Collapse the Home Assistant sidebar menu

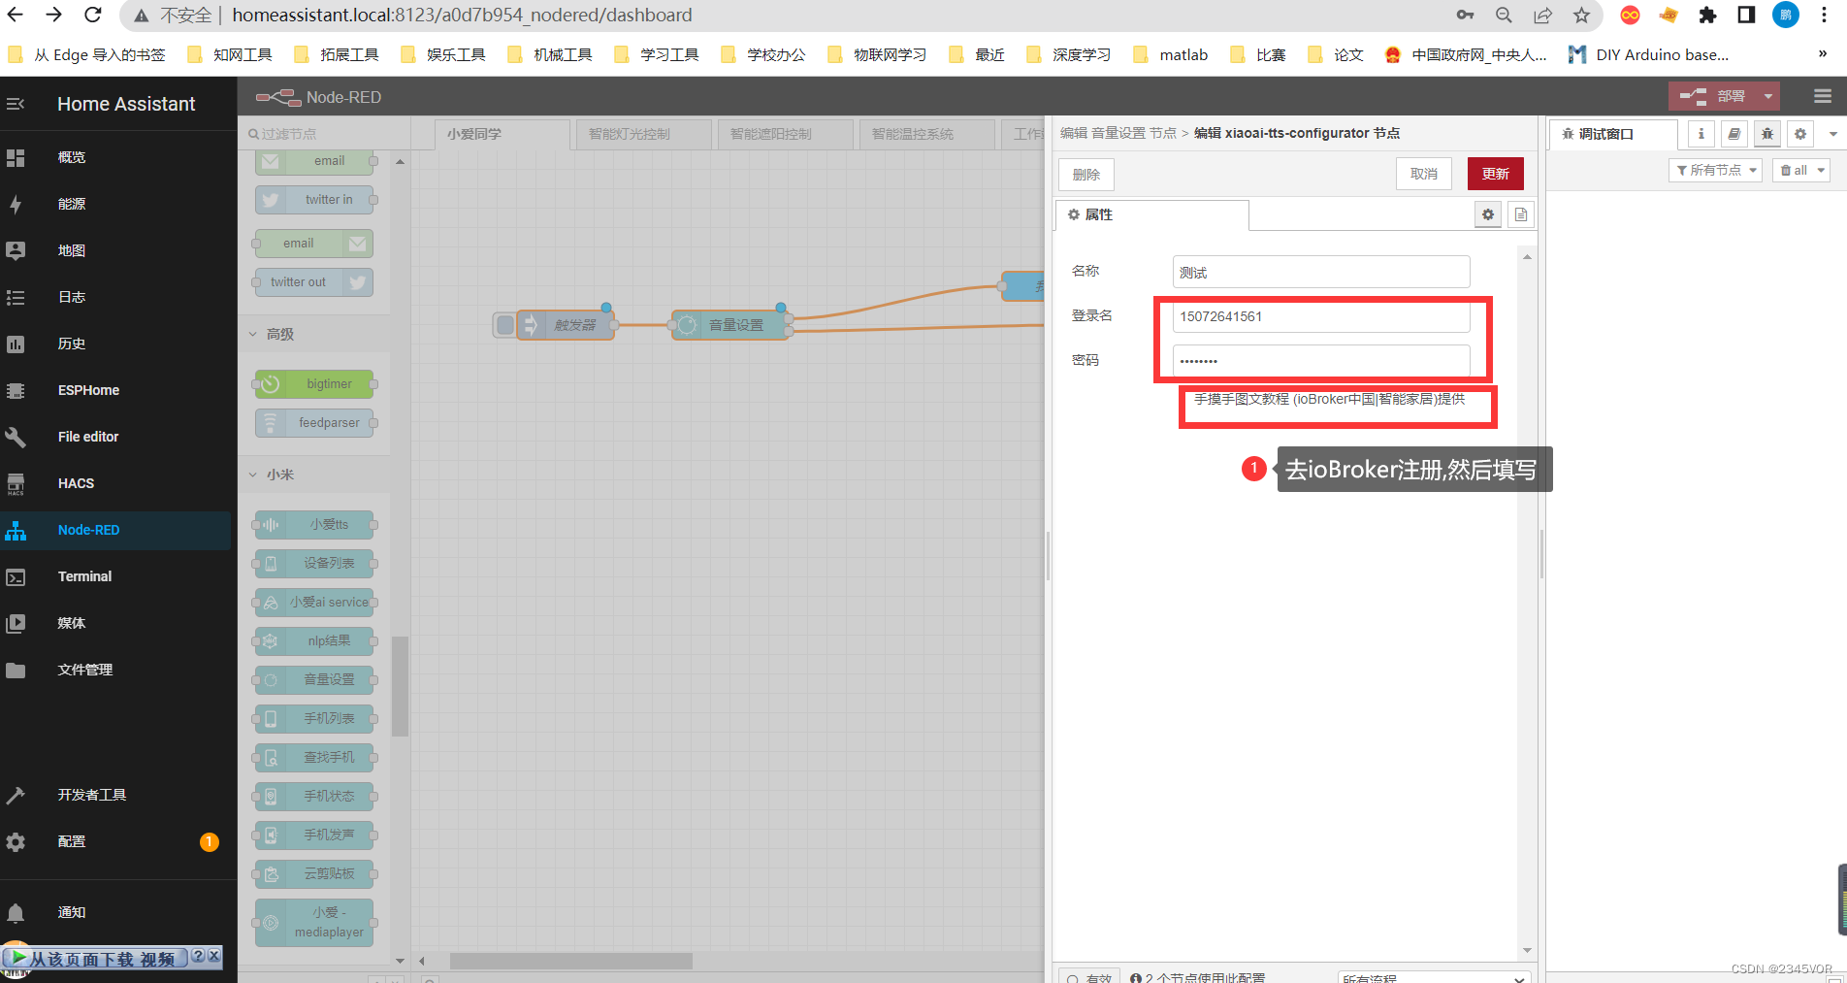coord(16,104)
